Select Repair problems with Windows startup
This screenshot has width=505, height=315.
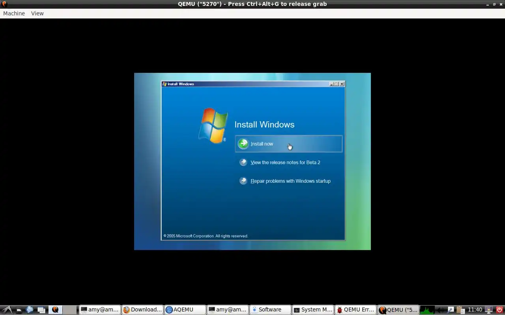[290, 181]
